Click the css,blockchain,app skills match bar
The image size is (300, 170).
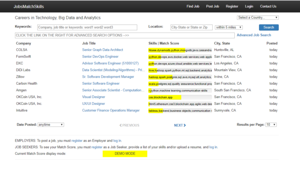coord(180,97)
